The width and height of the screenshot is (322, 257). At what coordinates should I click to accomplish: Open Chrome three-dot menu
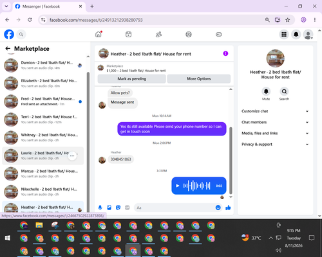(x=315, y=20)
